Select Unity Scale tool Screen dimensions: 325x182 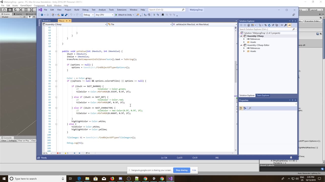21,10
